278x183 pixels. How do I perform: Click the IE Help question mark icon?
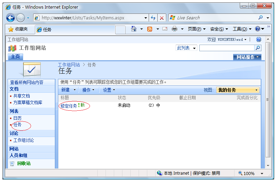pyautogui.click(x=257, y=29)
